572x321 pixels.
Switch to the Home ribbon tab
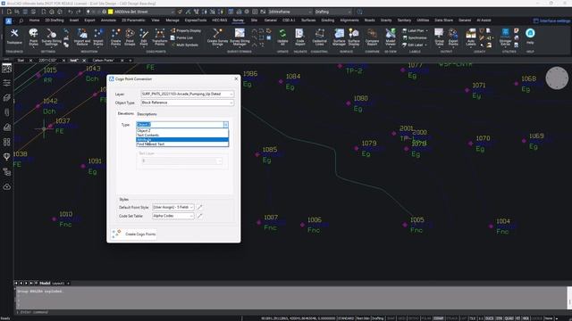34,21
